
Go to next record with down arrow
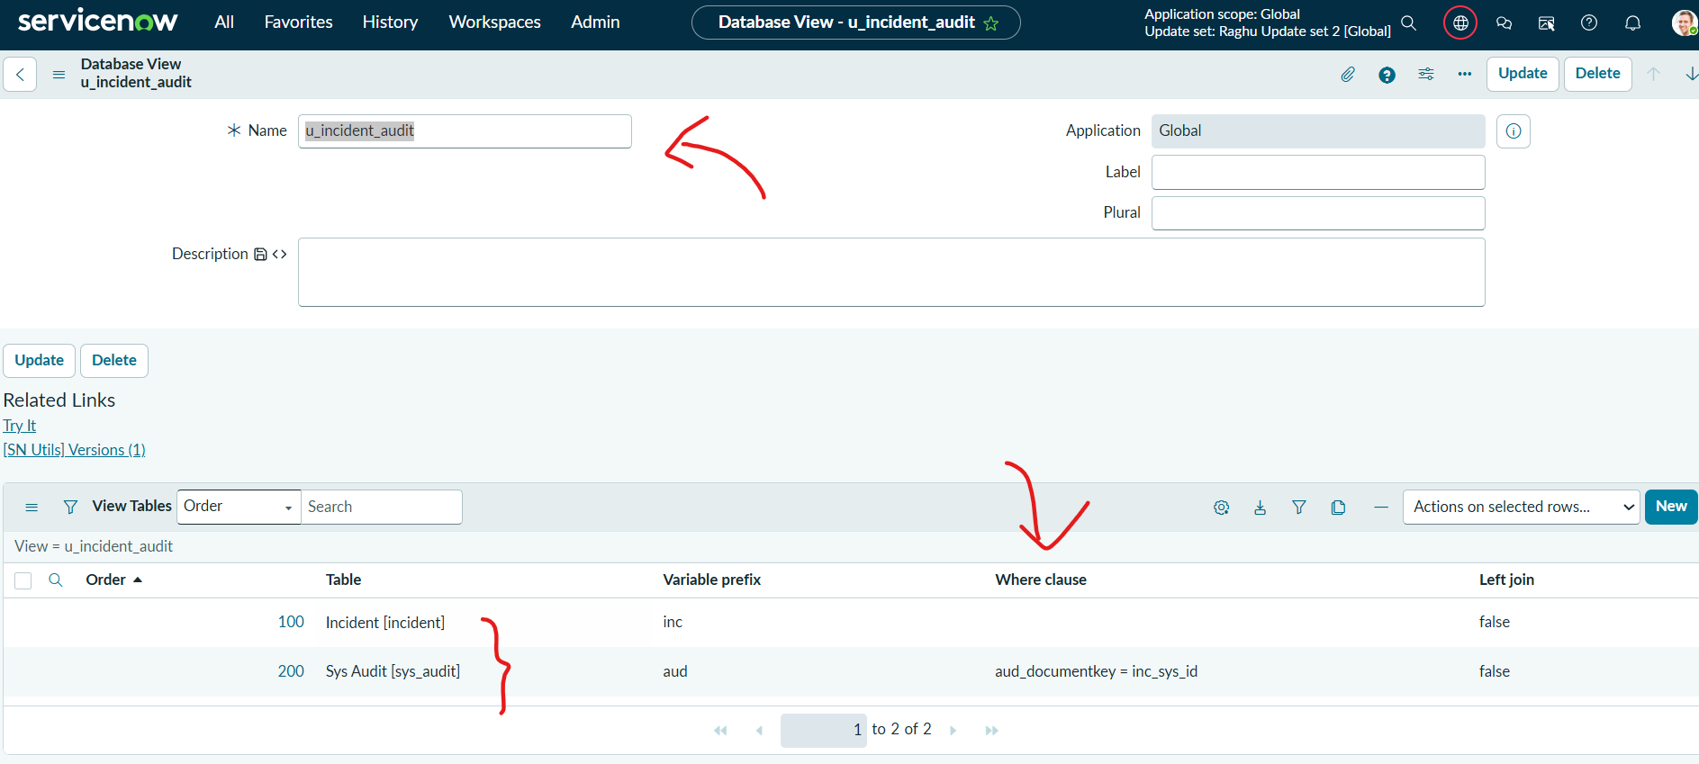[x=1691, y=74]
